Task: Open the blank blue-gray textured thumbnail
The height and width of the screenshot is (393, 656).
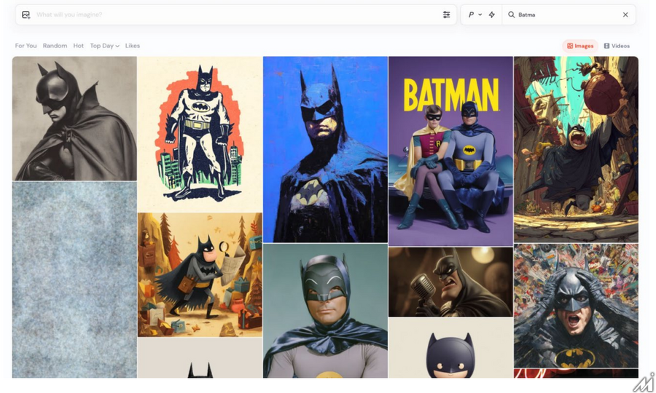Action: point(74,279)
